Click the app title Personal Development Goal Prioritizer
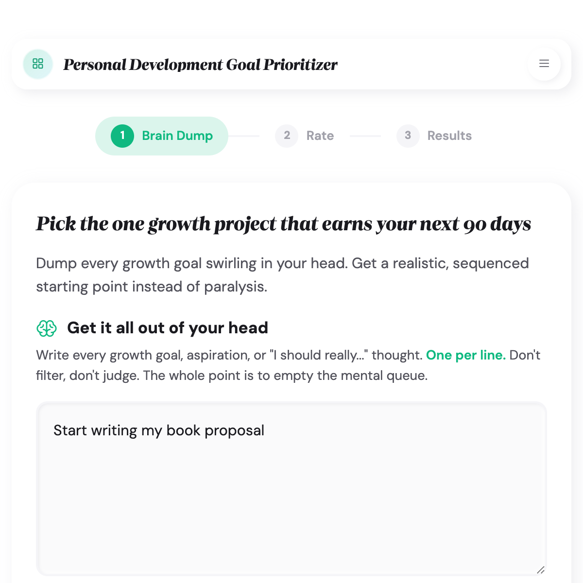The image size is (583, 583). click(200, 65)
